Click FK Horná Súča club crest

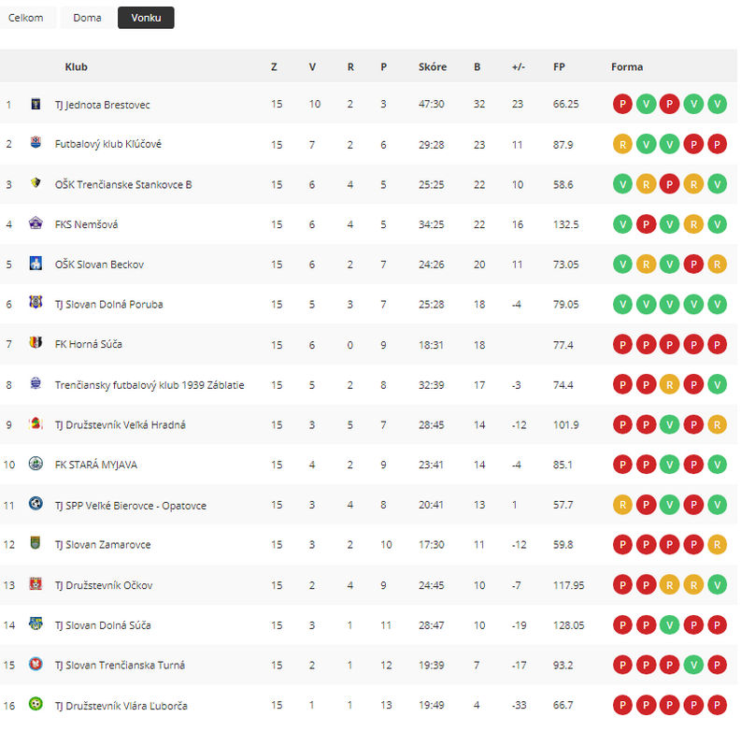(x=36, y=342)
